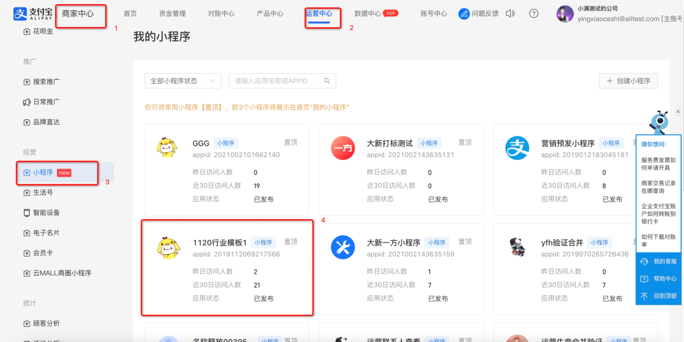
Task: Click the GGG mini program name
Action: [201, 143]
